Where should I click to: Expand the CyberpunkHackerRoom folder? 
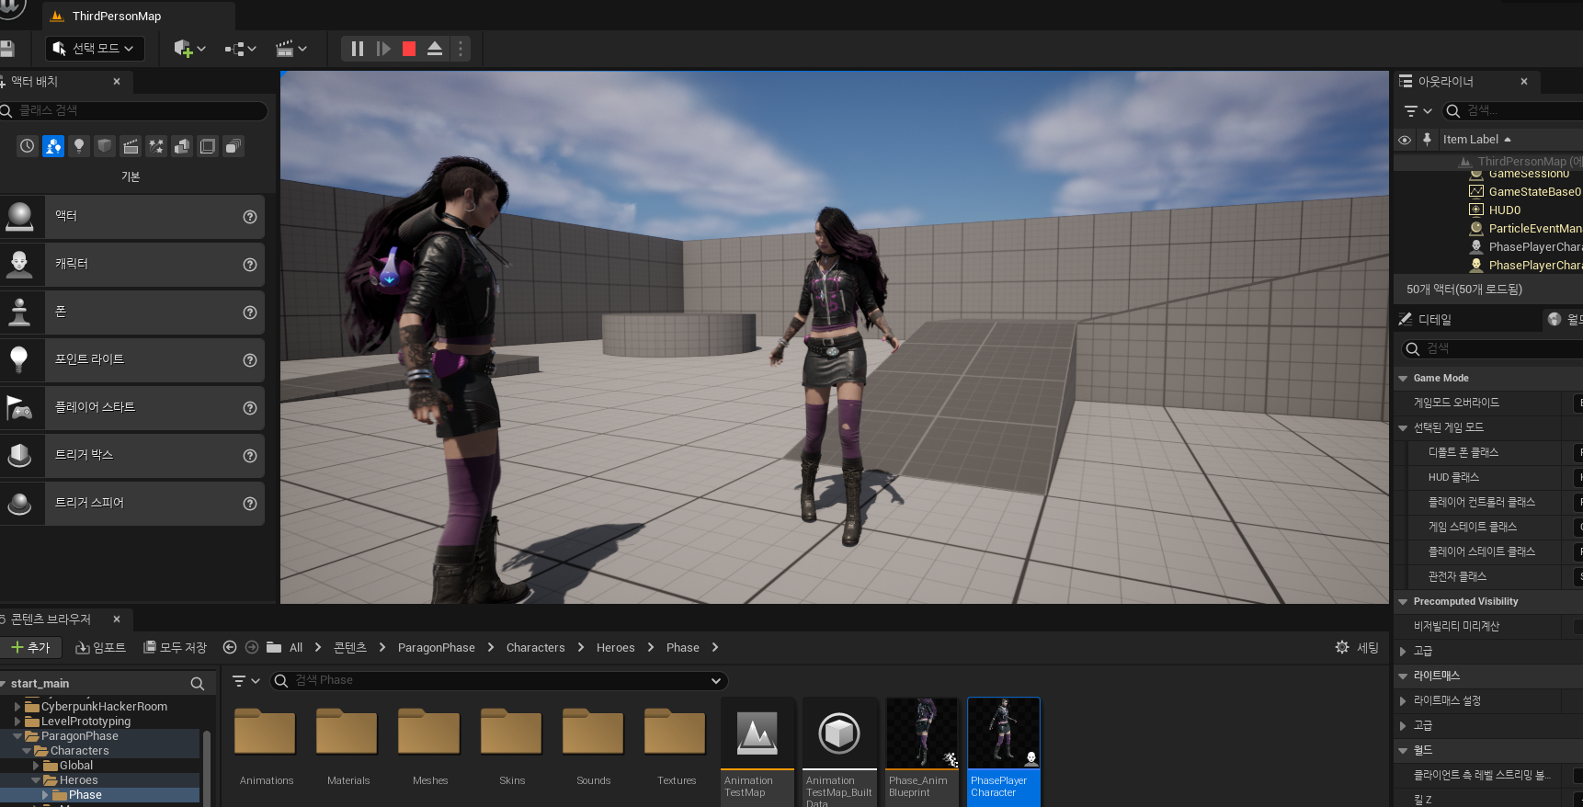tap(17, 707)
